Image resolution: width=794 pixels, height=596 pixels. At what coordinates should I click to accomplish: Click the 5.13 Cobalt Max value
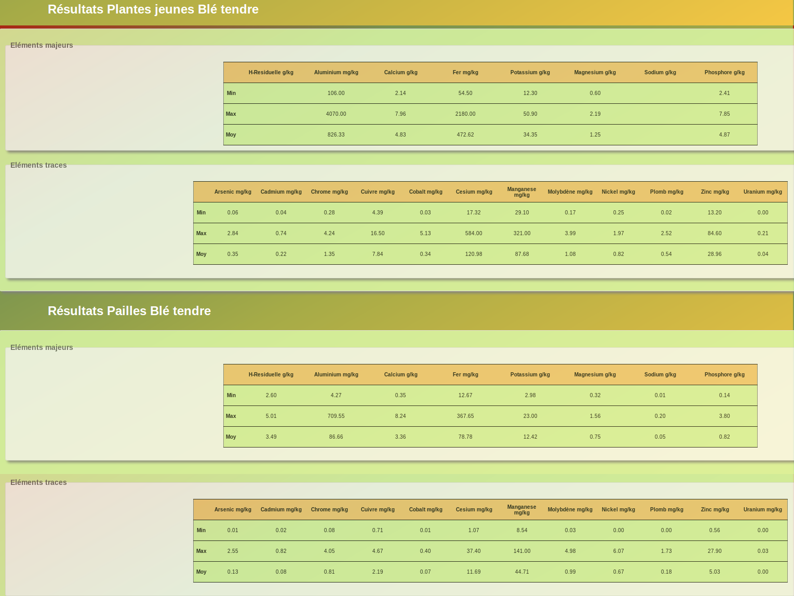tap(425, 233)
